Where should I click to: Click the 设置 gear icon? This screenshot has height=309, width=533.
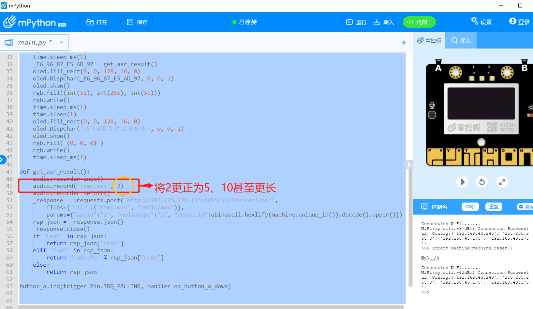pos(474,21)
